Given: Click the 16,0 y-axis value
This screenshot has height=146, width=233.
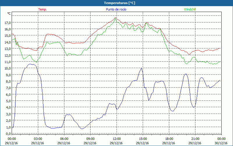Looking at the screenshot, I should [8, 29].
